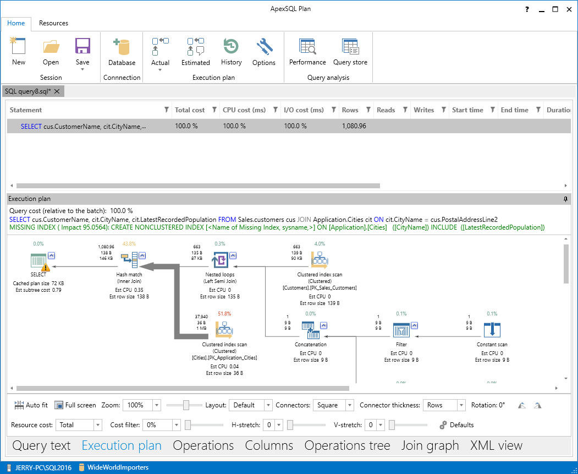
Task: Open the Operations tree view
Action: [x=347, y=445]
